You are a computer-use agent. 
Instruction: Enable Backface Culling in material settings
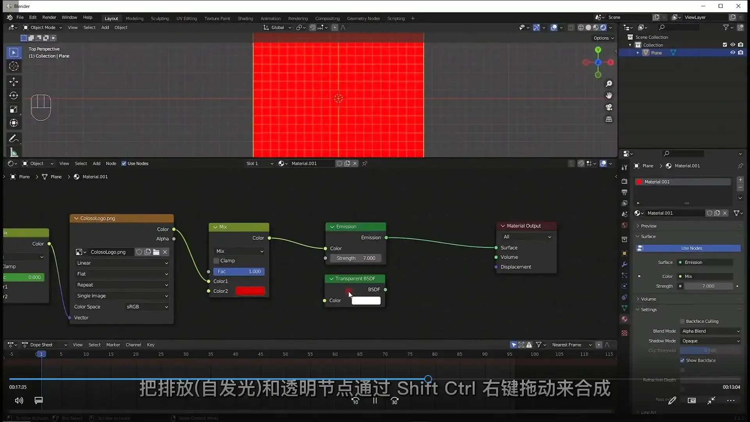(683, 321)
